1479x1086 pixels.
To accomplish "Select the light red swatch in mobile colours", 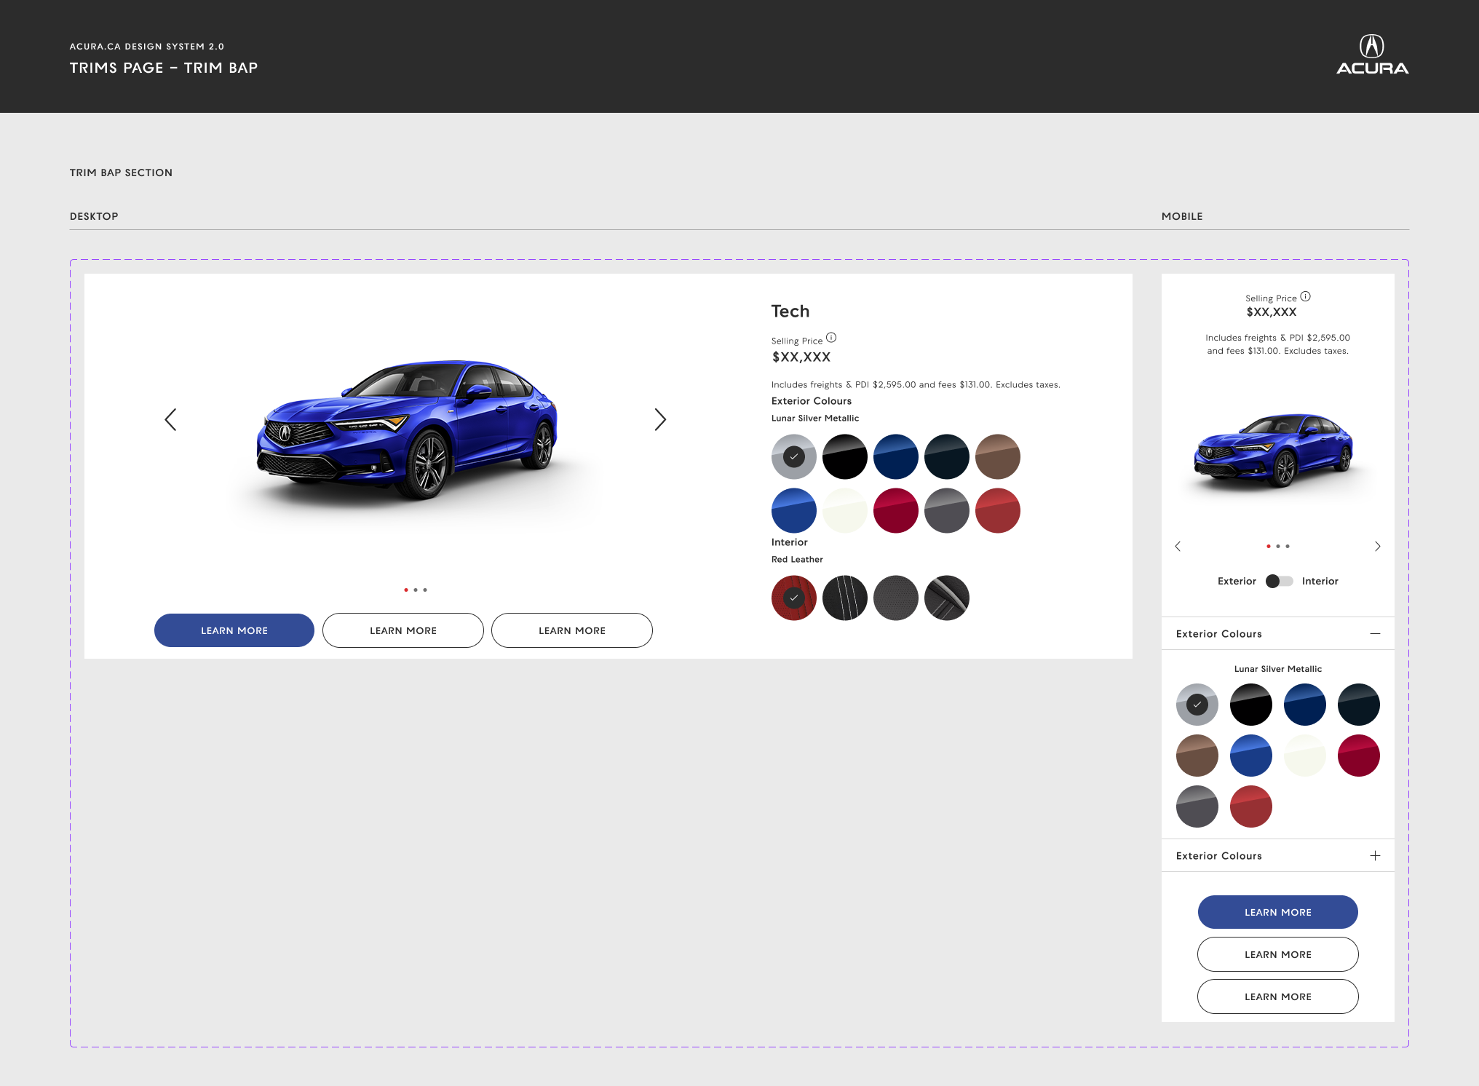I will pos(1251,806).
